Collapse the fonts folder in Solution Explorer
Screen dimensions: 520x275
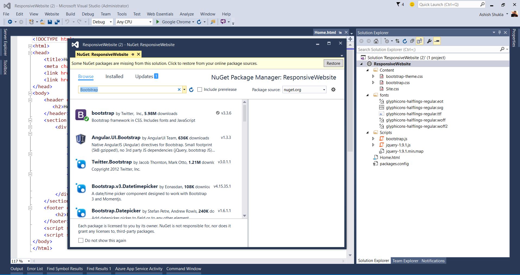tap(368, 95)
